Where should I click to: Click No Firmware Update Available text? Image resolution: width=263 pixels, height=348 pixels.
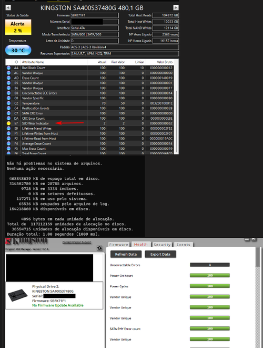point(58,305)
